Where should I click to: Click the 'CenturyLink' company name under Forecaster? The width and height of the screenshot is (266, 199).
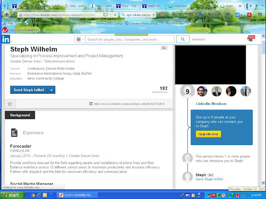click(20, 150)
